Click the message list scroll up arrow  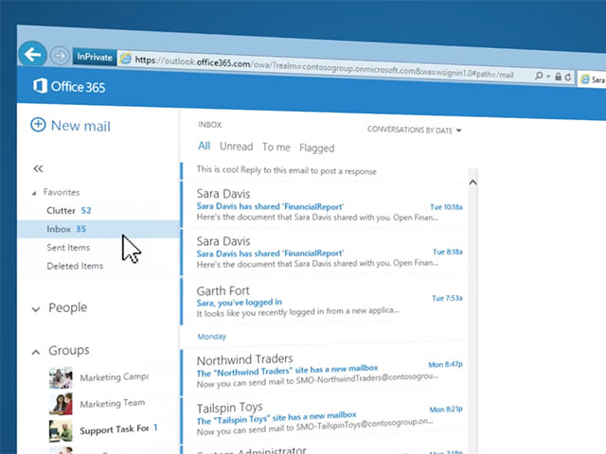tap(472, 183)
